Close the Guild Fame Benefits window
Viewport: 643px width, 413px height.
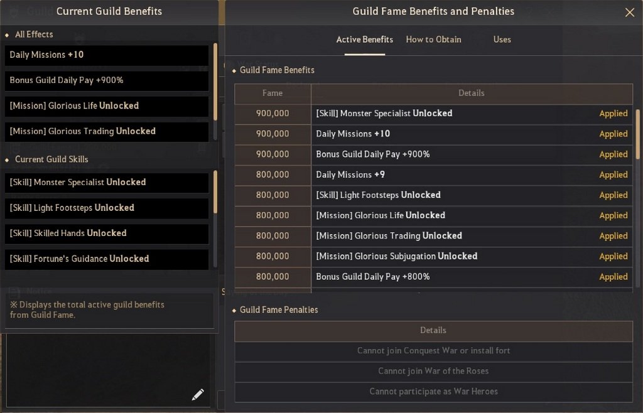(x=629, y=13)
